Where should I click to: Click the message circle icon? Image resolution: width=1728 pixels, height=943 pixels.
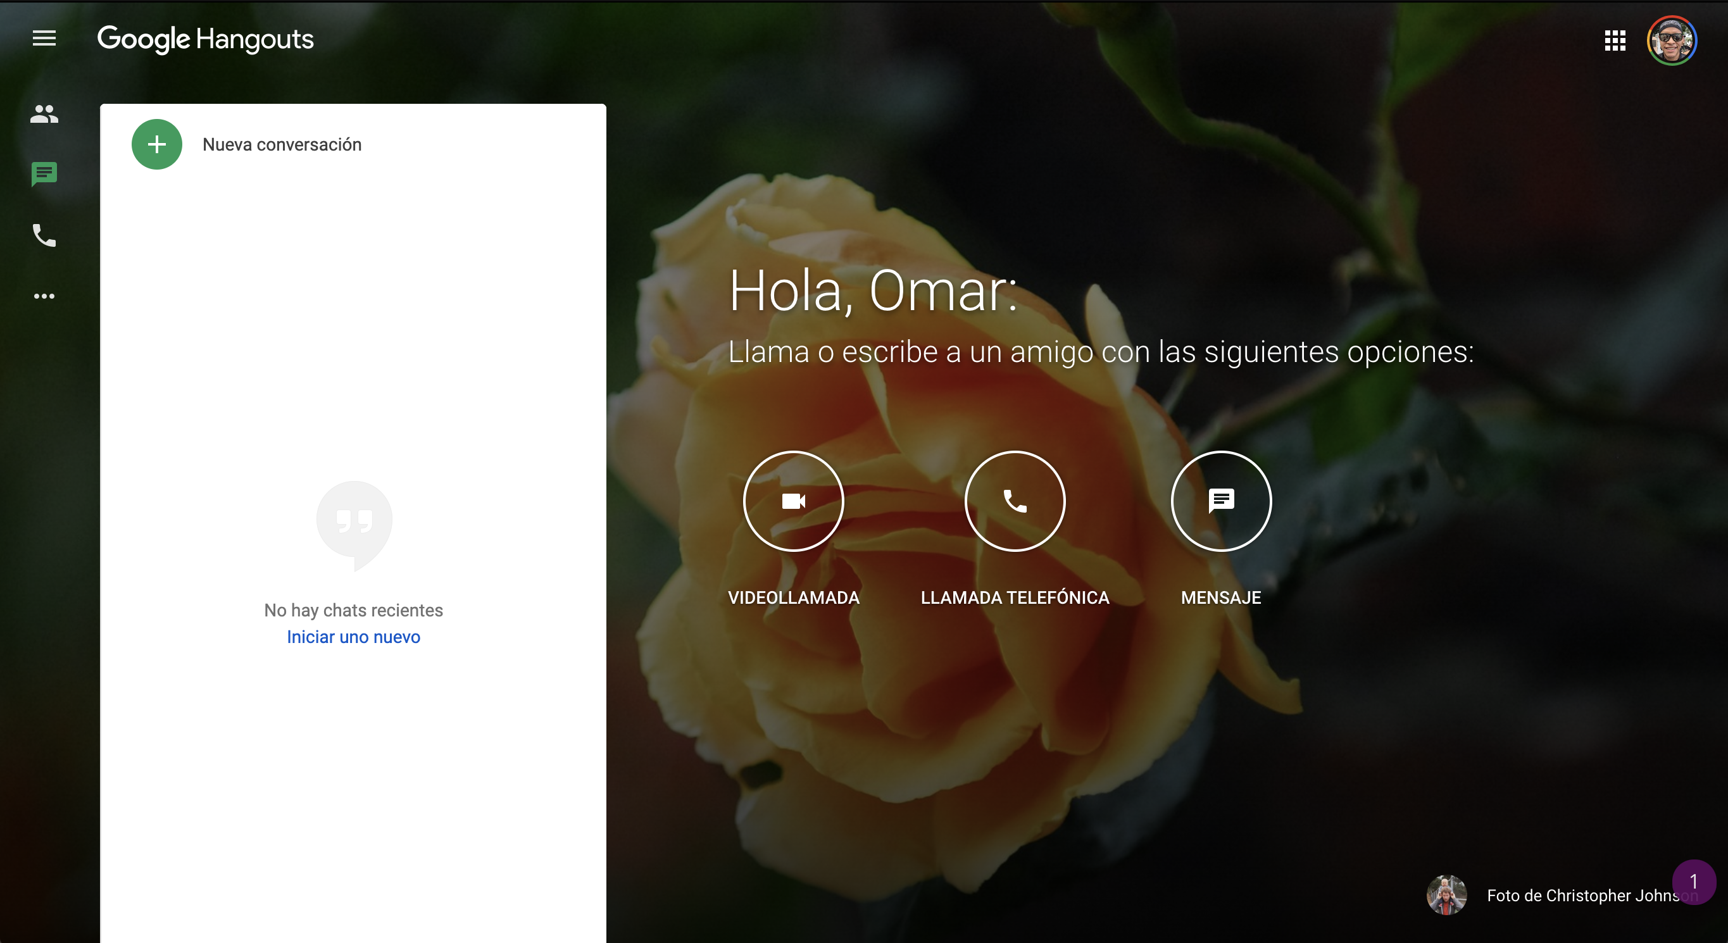tap(1221, 501)
